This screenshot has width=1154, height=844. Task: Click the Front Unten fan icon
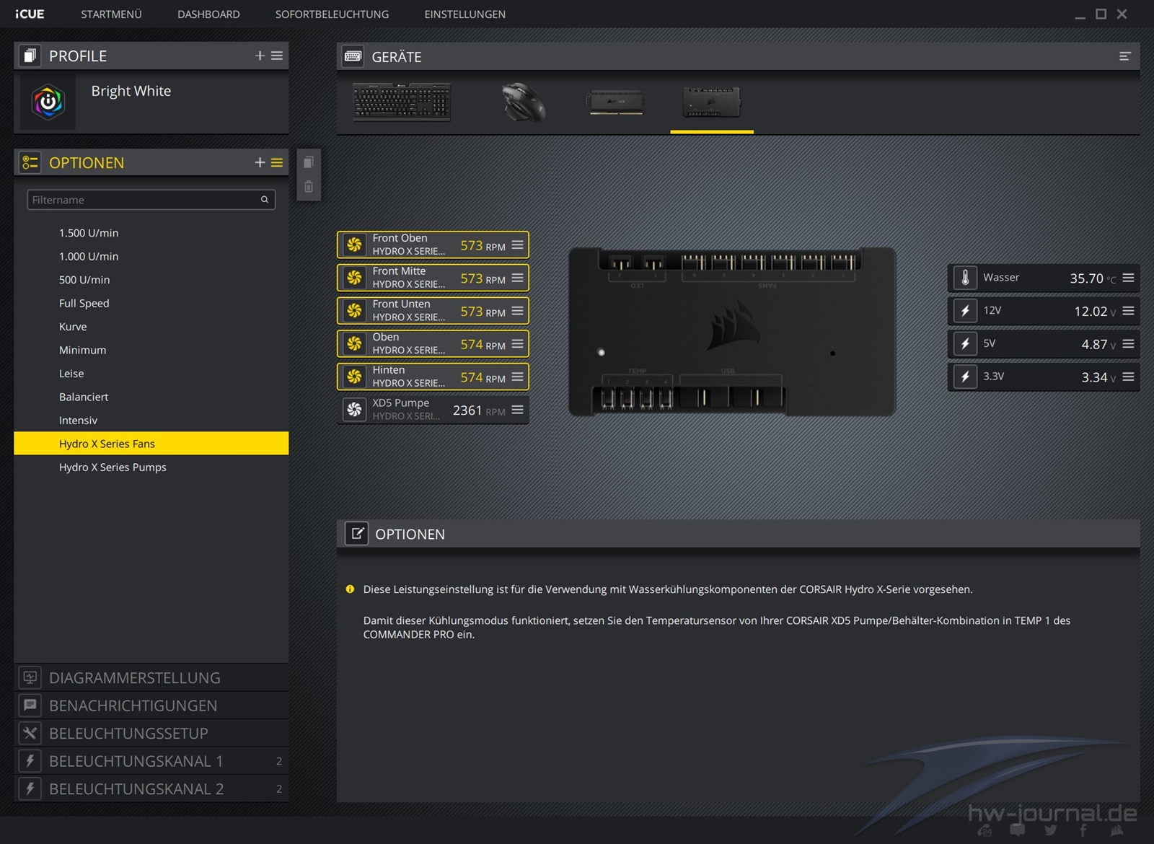pos(354,311)
